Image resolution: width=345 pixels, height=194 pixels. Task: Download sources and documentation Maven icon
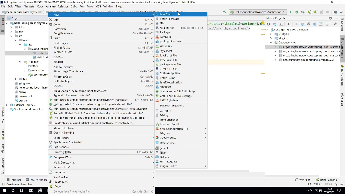(x=281, y=24)
